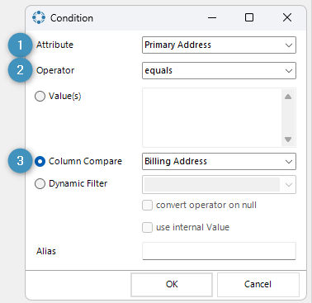Click the Condition title text
Viewport: 312px width, 303px height.
click(72, 18)
